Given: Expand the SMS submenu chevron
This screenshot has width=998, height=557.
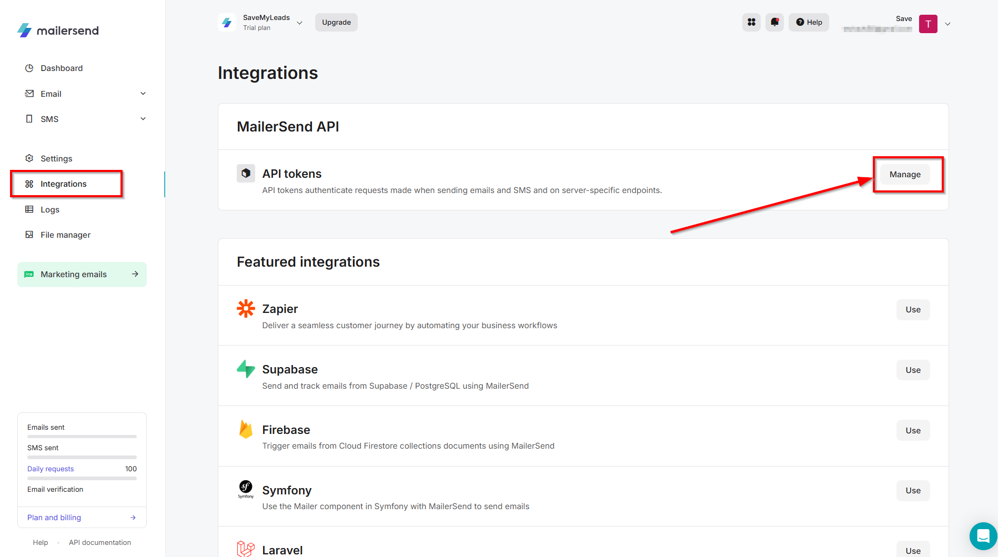Looking at the screenshot, I should 143,119.
